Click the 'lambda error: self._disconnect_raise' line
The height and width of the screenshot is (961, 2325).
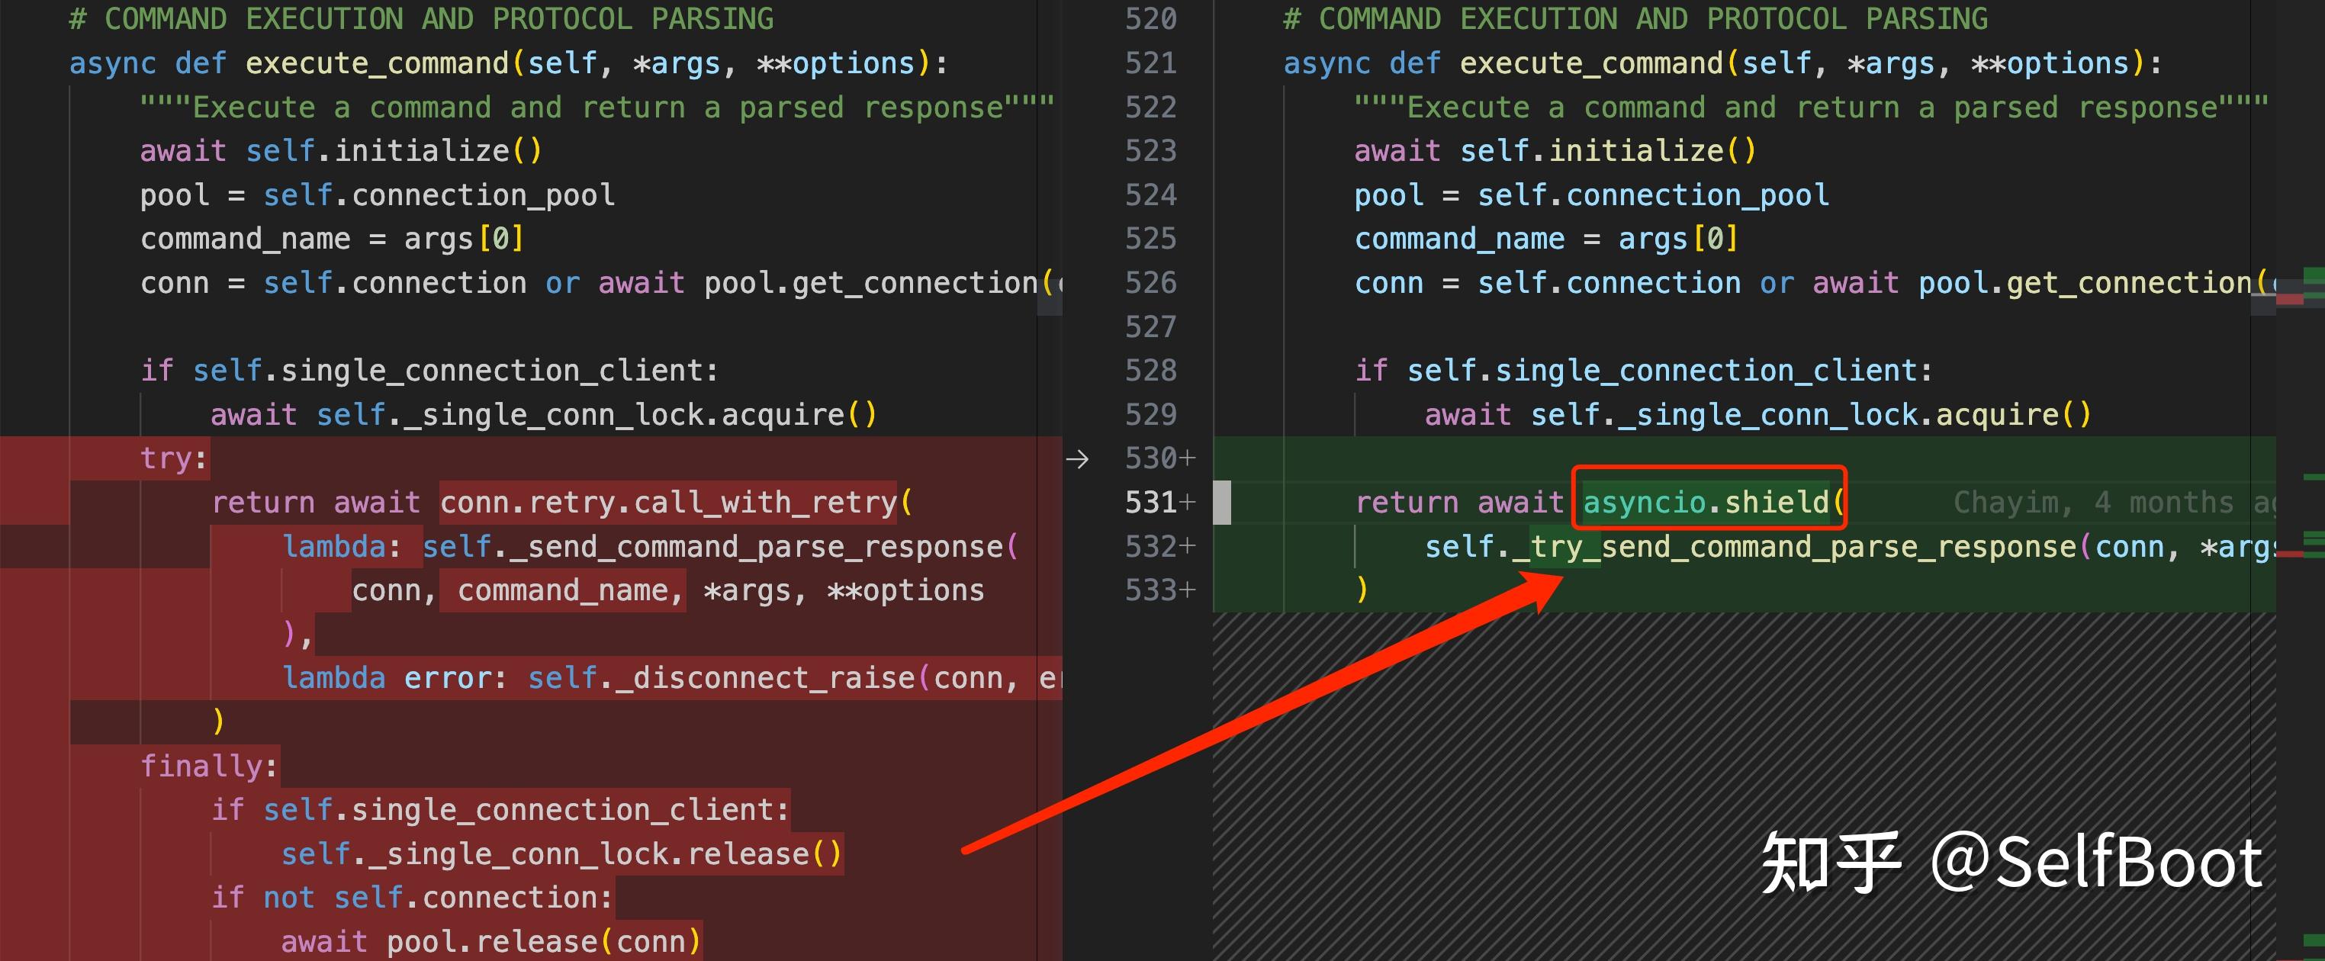coord(673,678)
